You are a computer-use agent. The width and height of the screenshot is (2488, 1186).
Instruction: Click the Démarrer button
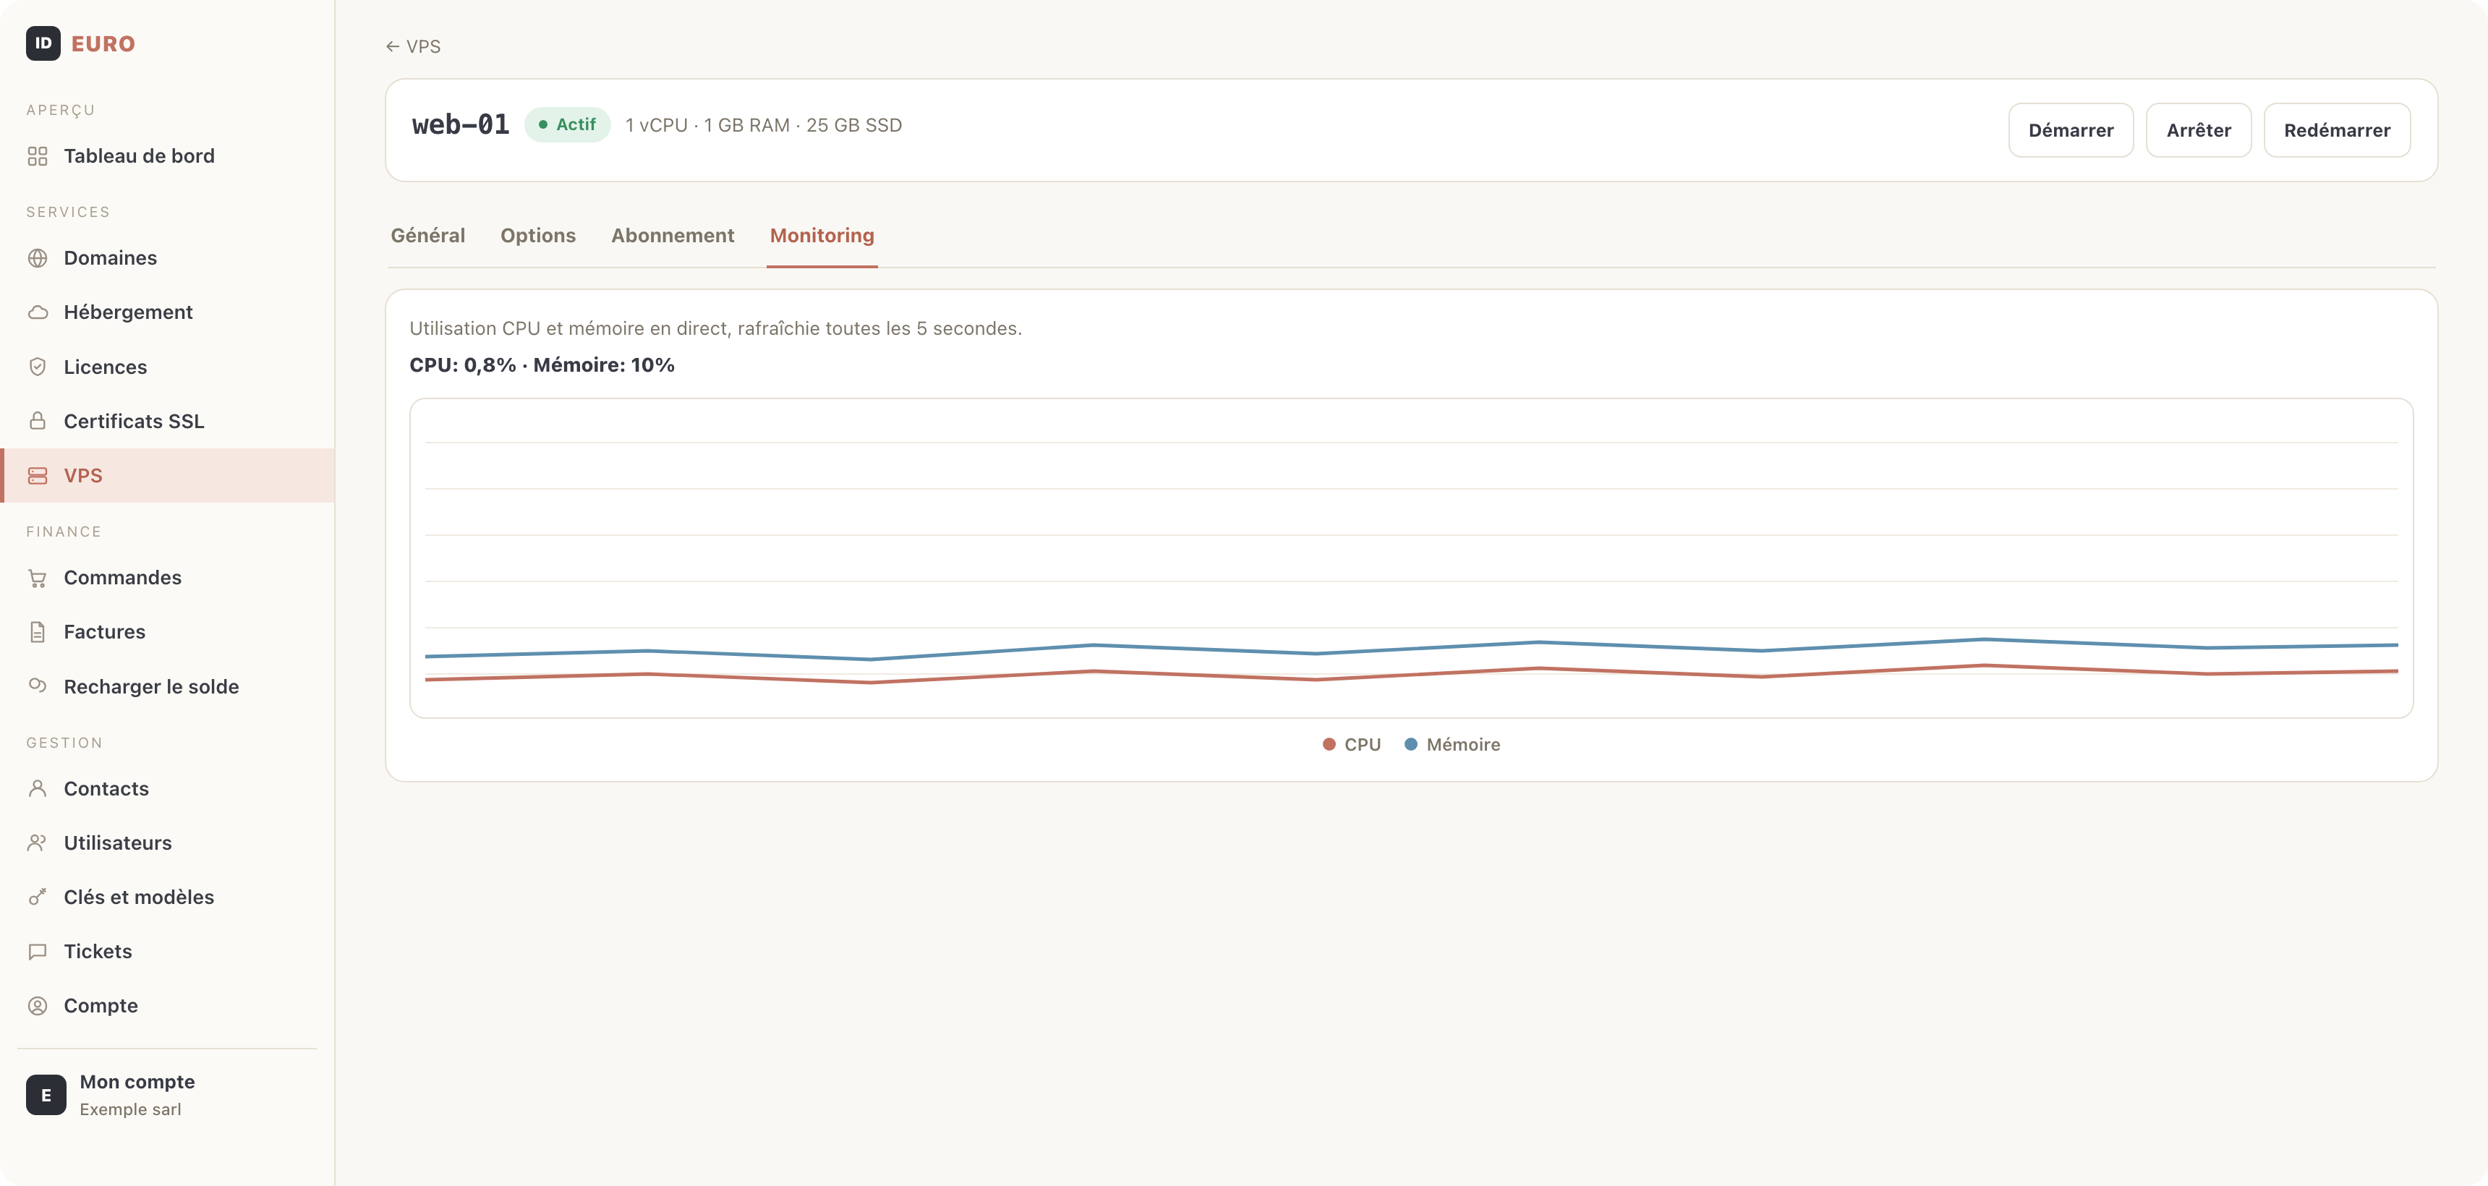2071,130
